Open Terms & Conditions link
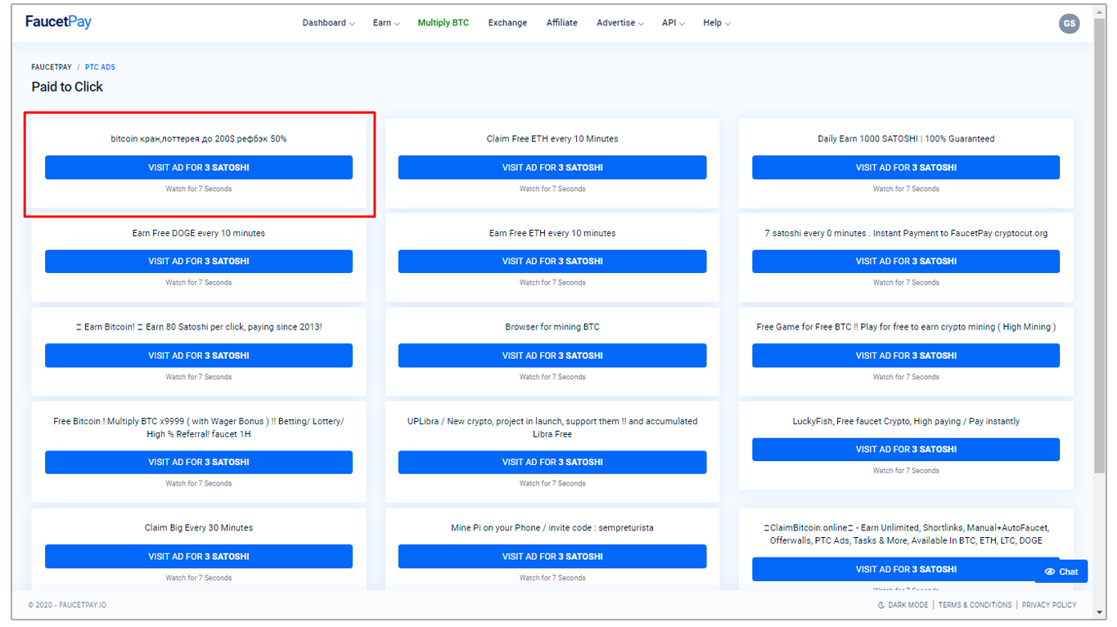1117x627 pixels. [975, 605]
